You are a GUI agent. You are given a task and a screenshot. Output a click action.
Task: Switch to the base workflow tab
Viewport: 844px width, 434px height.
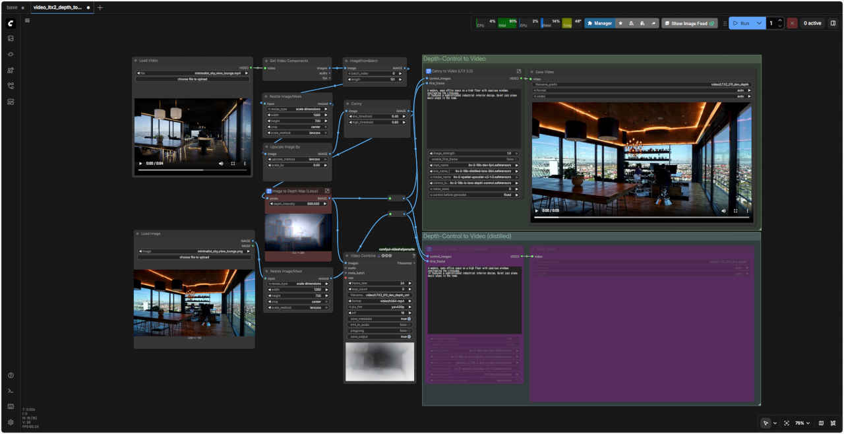tap(12, 7)
